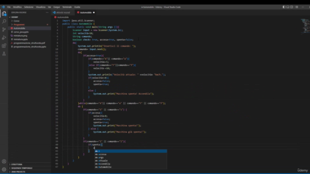
Task: Click the unsaved dot on Automobile tab
Action: point(93,13)
